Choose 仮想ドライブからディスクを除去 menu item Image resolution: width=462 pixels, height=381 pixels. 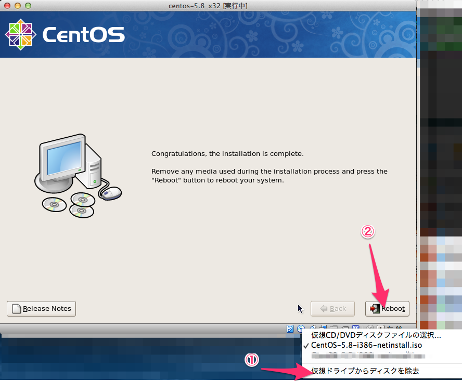coord(365,371)
